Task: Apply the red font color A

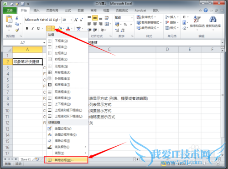Action: tap(68, 28)
